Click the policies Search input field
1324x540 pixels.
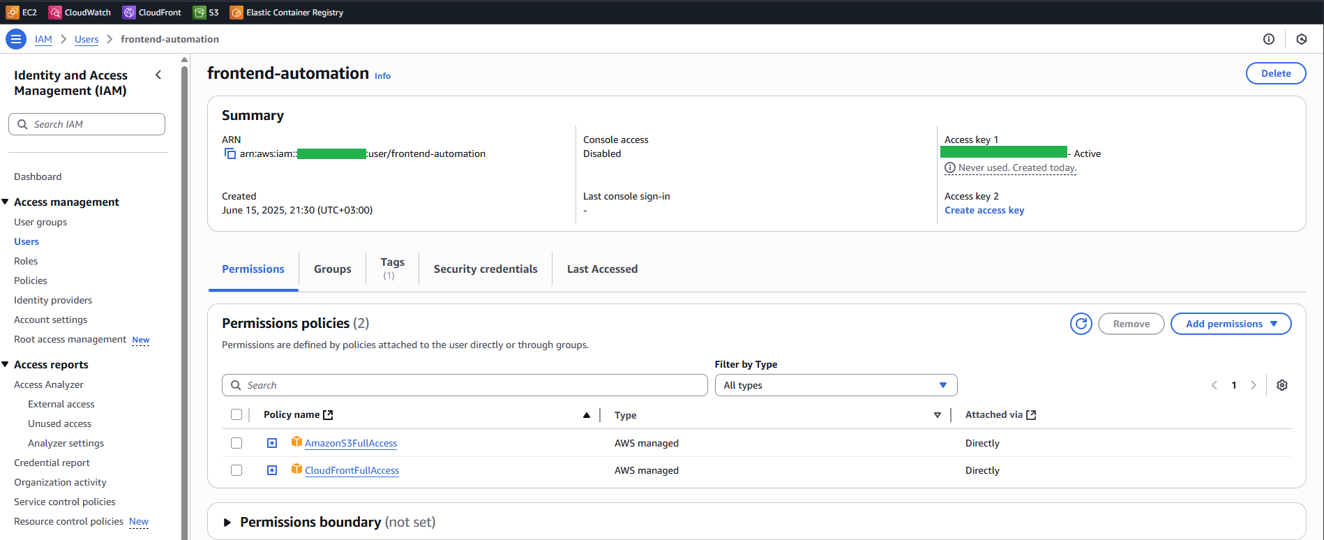(465, 385)
